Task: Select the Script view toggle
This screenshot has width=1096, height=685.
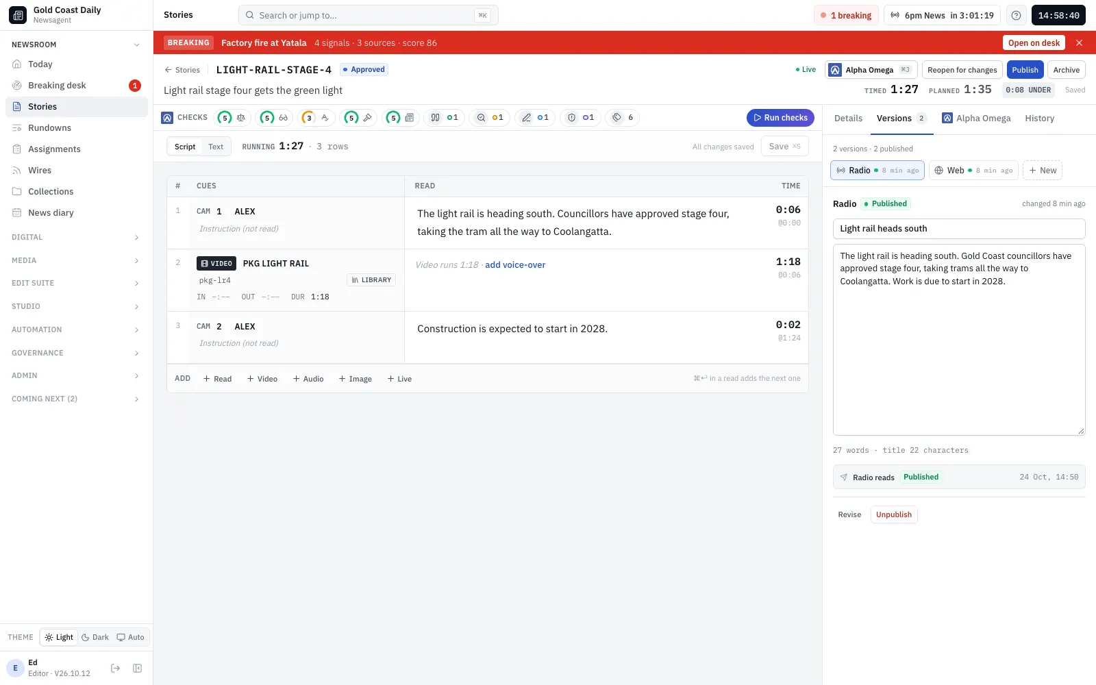Action: click(185, 147)
